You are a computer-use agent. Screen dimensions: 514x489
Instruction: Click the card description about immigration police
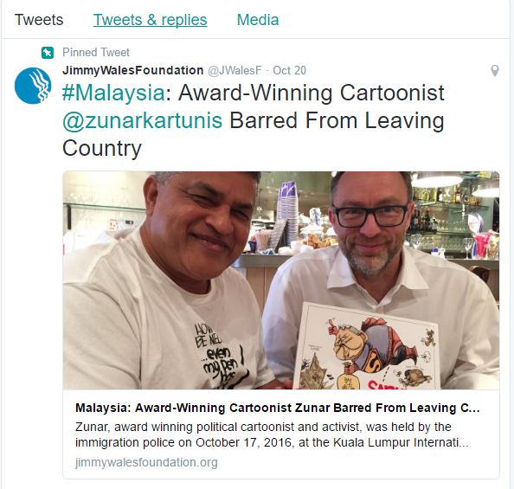(272, 434)
